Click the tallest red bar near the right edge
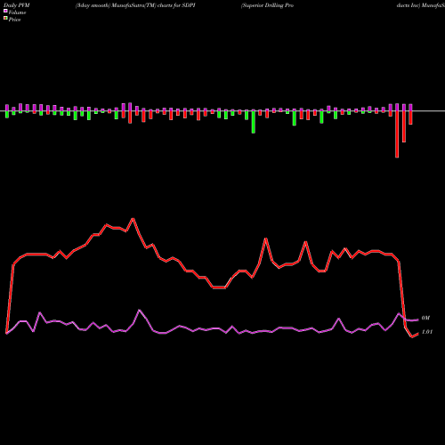This screenshot has height=445, width=445. 397,134
